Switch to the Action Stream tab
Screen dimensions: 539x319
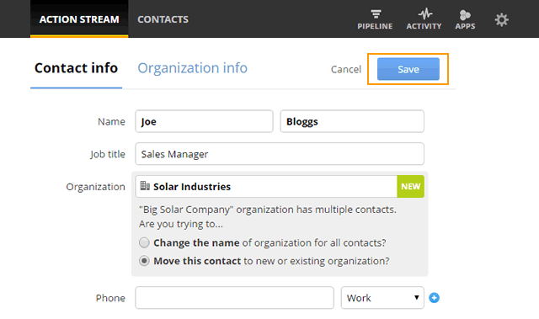coord(79,19)
